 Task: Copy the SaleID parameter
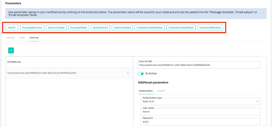point(11,28)
